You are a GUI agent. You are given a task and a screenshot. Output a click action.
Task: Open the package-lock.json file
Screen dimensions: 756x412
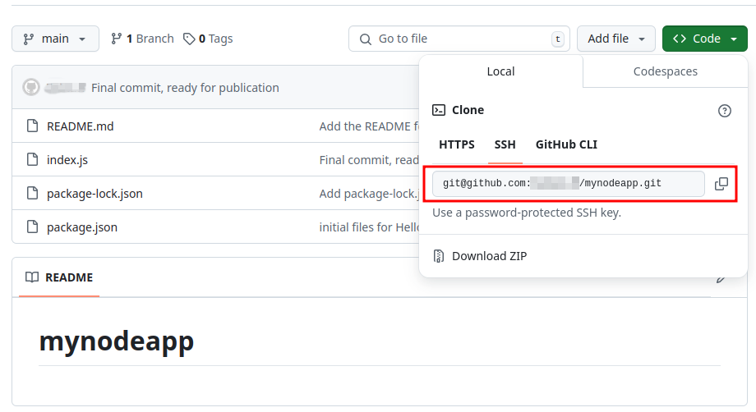coord(94,194)
